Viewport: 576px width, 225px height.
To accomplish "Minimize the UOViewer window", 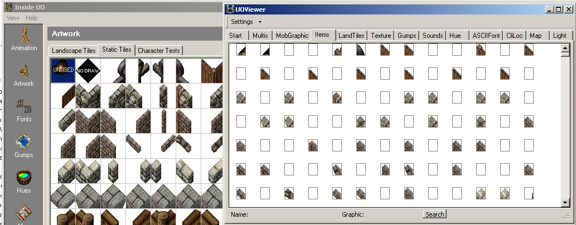I will coord(550,9).
